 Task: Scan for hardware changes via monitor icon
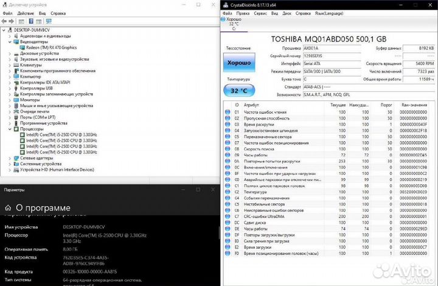click(49, 21)
